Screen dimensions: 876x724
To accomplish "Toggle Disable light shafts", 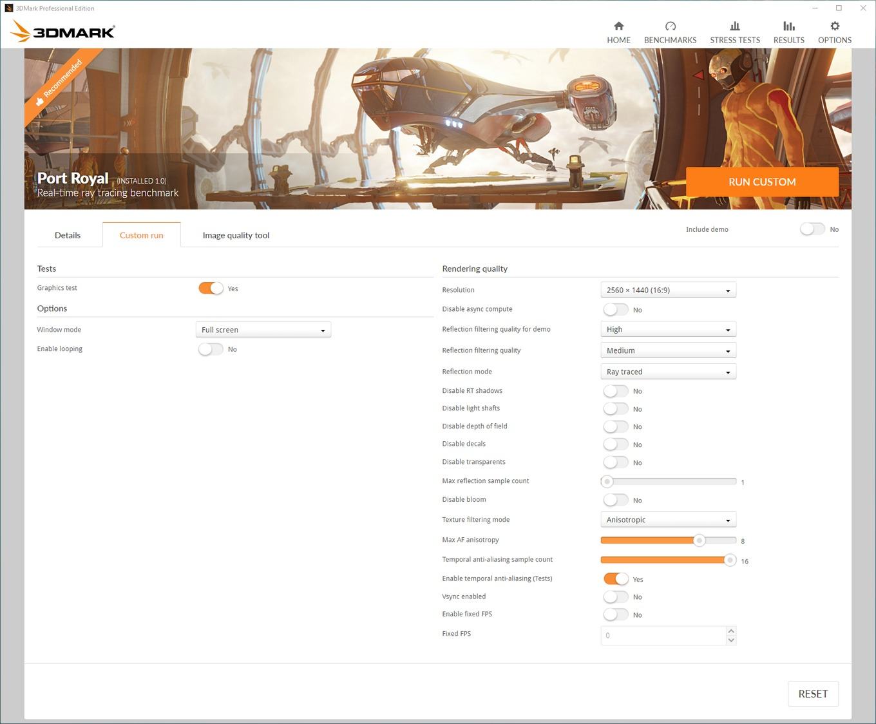I will pyautogui.click(x=616, y=408).
